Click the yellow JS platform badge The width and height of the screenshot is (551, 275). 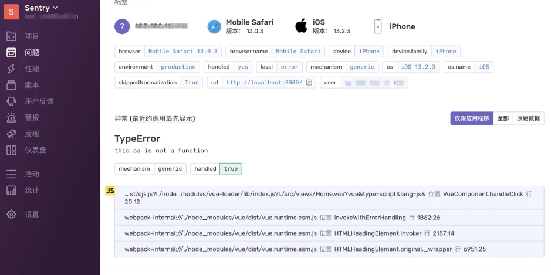point(110,191)
